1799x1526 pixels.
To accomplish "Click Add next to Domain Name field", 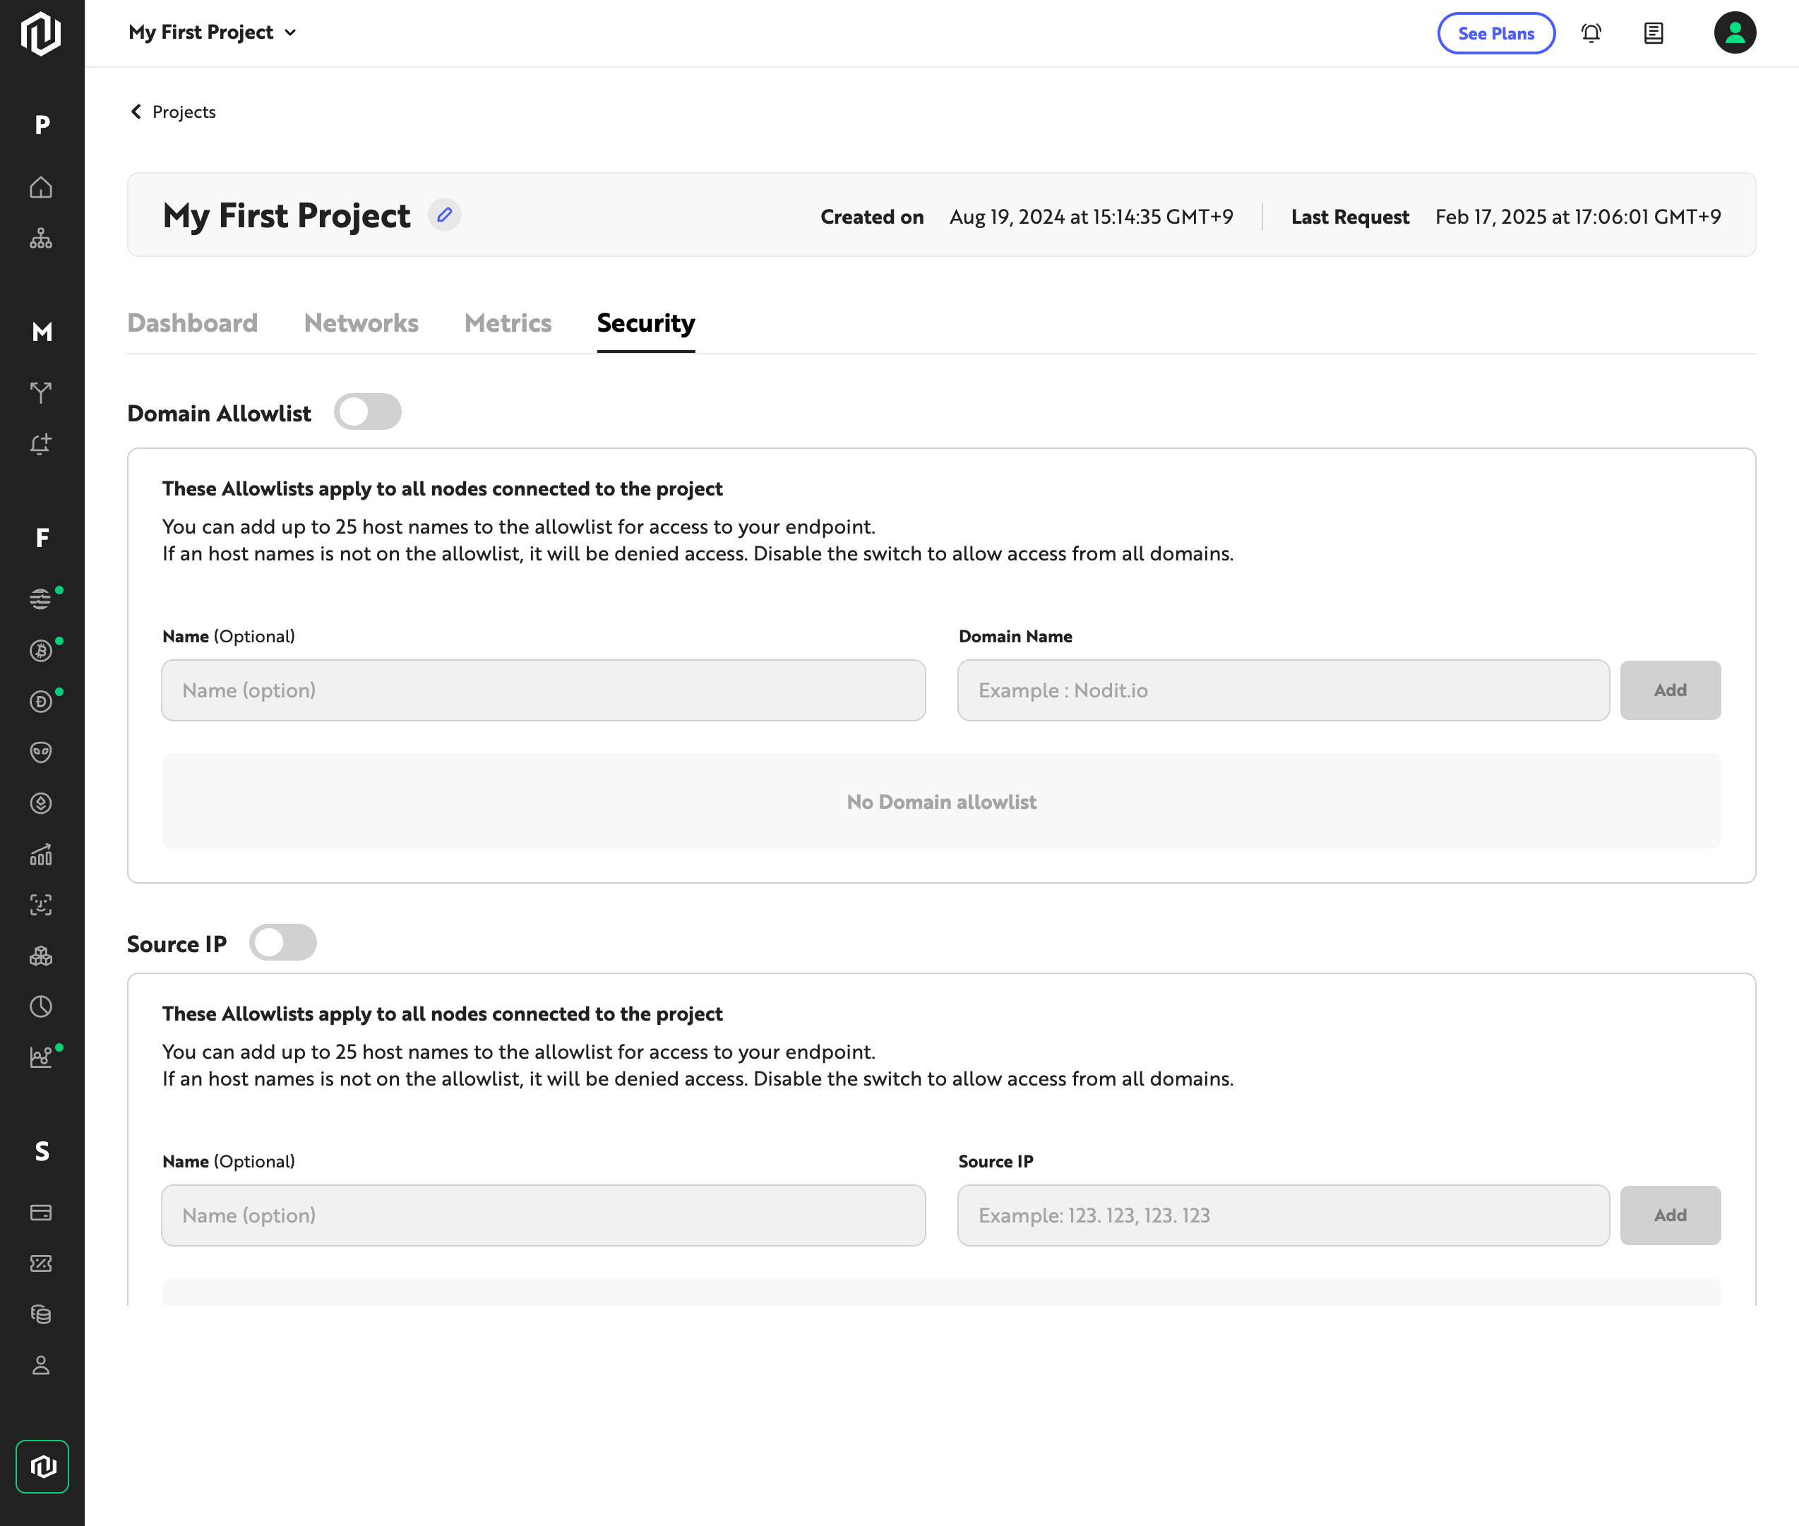I will tap(1669, 690).
